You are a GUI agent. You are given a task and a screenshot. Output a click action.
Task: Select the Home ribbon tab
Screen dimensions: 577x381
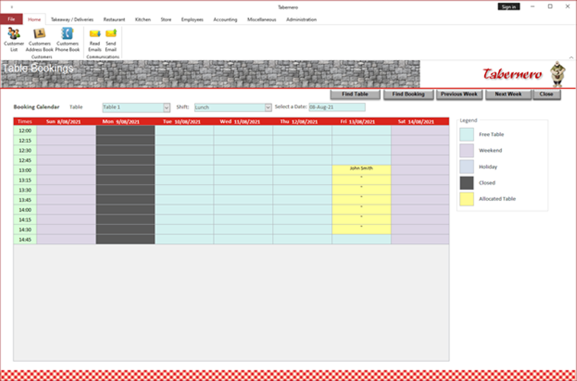pos(34,19)
